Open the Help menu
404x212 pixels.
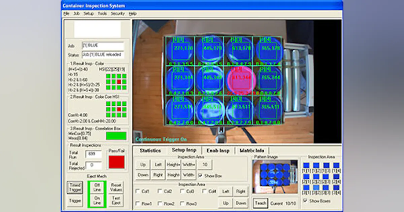[x=133, y=13]
